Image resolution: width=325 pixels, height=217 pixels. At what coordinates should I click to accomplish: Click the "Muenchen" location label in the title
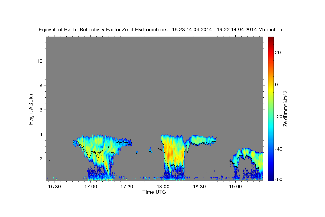point(270,30)
